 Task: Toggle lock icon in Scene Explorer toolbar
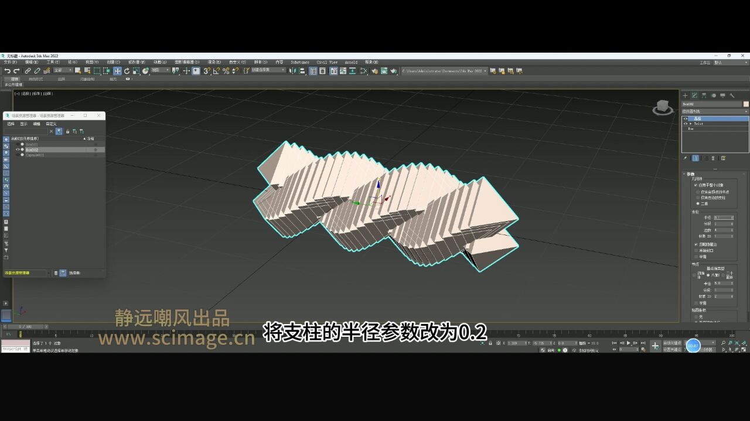(67, 132)
